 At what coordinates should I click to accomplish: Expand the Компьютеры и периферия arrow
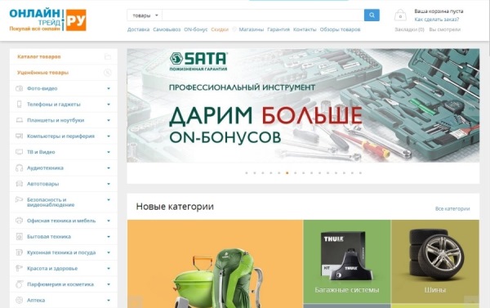pos(109,136)
